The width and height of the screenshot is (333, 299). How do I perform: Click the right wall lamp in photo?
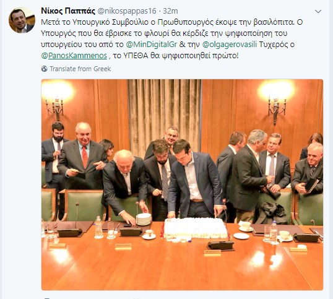(x=276, y=110)
